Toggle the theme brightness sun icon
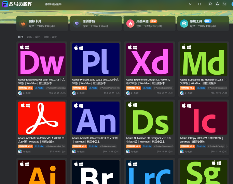The width and height of the screenshot is (233, 184). click(x=210, y=4)
